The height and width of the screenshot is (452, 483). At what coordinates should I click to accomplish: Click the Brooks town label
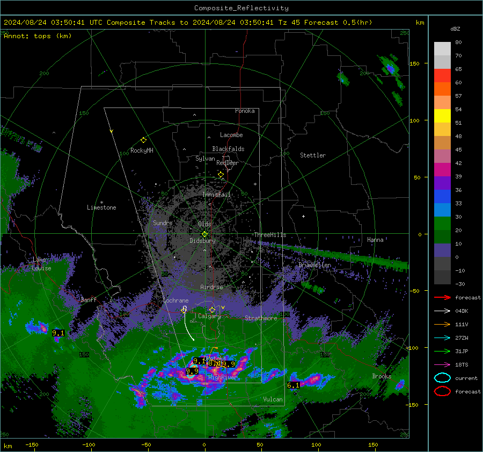(x=382, y=376)
